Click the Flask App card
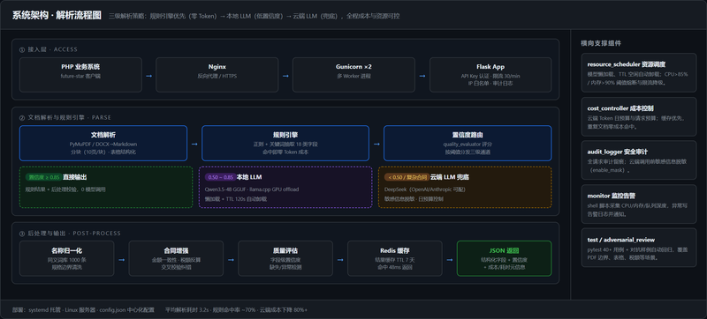The height and width of the screenshot is (319, 707). coord(490,75)
